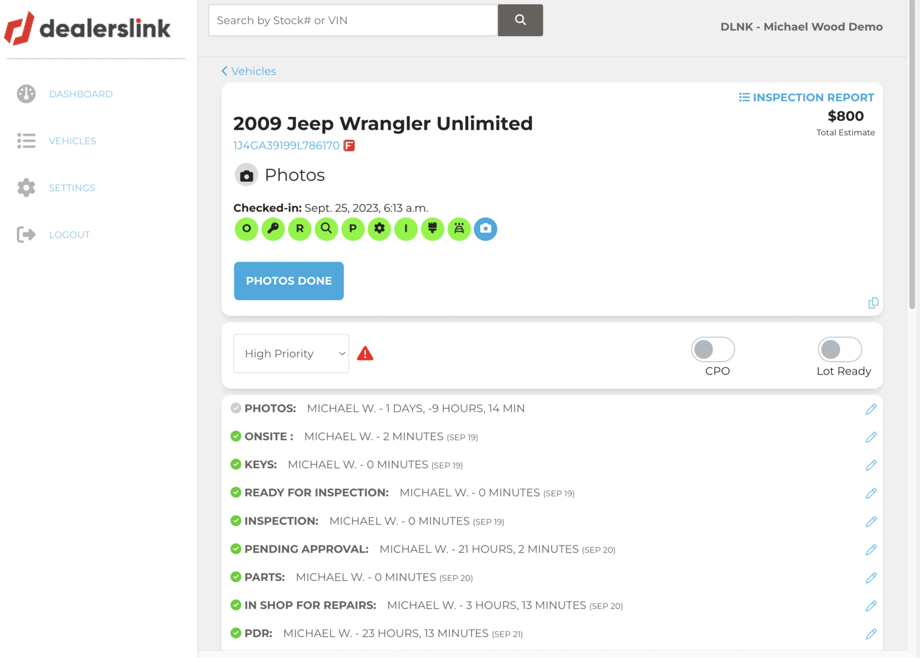Select the green car wash stage circle
This screenshot has height=658, width=920.
(459, 229)
